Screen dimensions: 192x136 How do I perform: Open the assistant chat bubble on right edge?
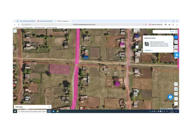tap(177, 55)
